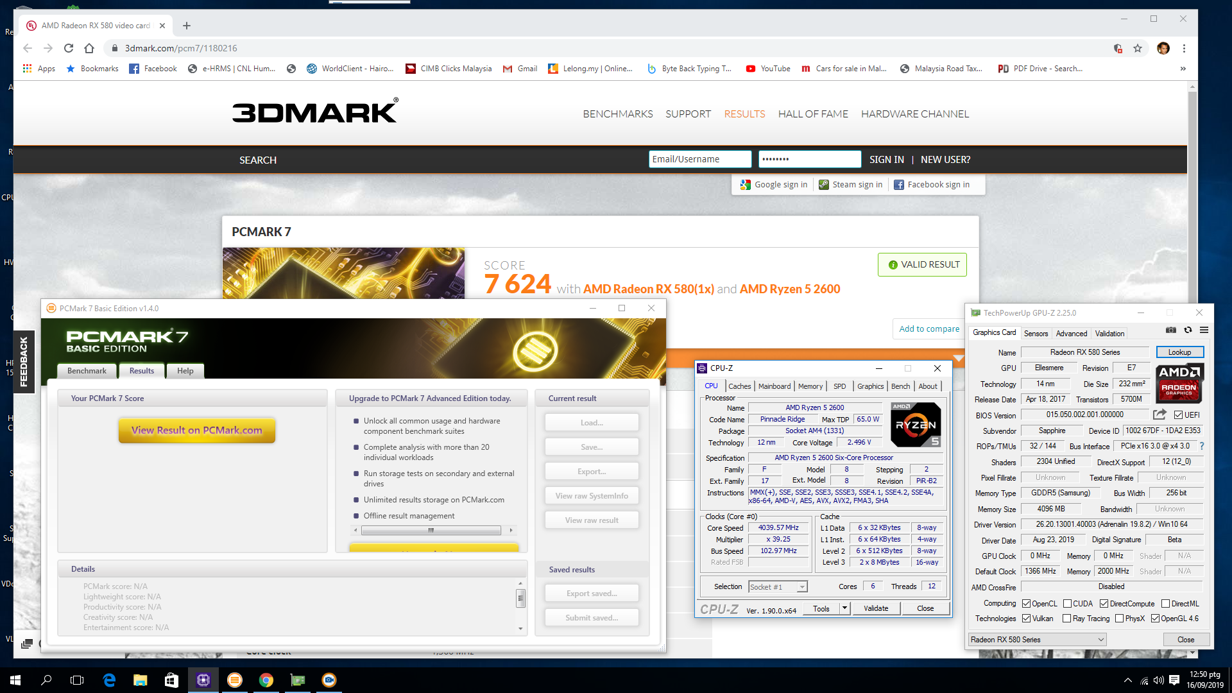Viewport: 1232px width, 693px height.
Task: Open the CPU-Z taskbar icon
Action: coord(203,680)
